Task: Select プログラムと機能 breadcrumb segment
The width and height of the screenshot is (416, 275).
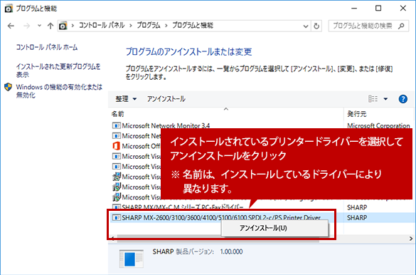Action: click(193, 26)
